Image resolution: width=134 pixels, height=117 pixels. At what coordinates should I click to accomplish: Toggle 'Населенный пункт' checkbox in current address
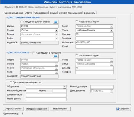[x=77, y=22]
